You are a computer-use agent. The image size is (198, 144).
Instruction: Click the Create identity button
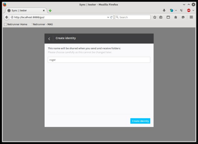(x=140, y=121)
